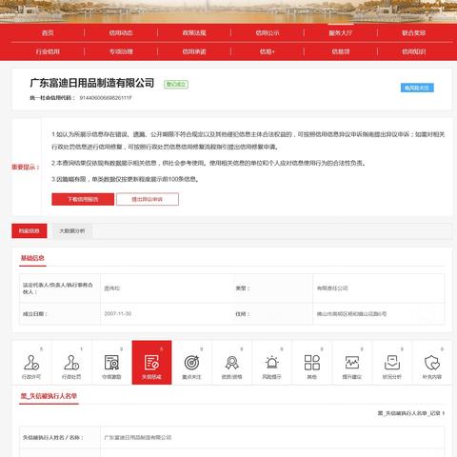
Task: Click the red 下载信用报告 button
Action: [83, 199]
